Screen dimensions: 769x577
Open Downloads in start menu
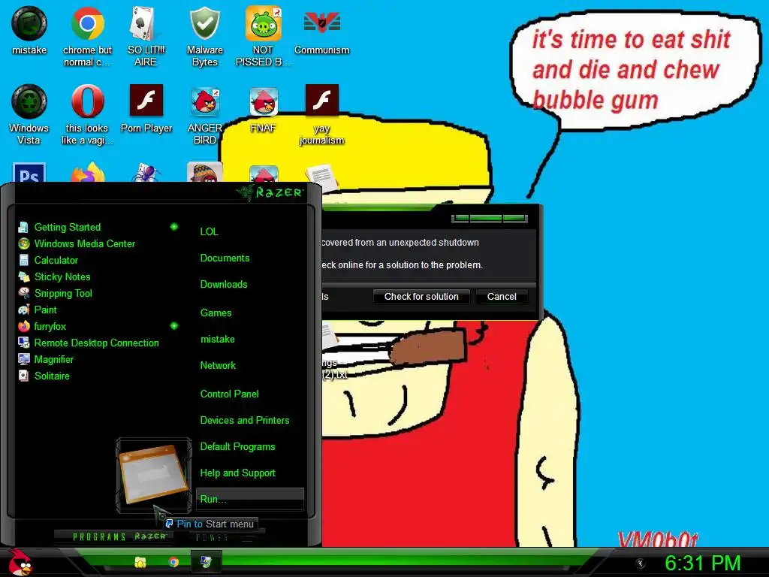[224, 285]
